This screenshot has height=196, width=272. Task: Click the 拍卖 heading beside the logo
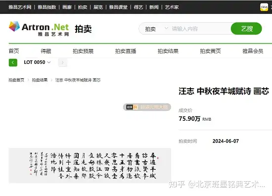83,29
